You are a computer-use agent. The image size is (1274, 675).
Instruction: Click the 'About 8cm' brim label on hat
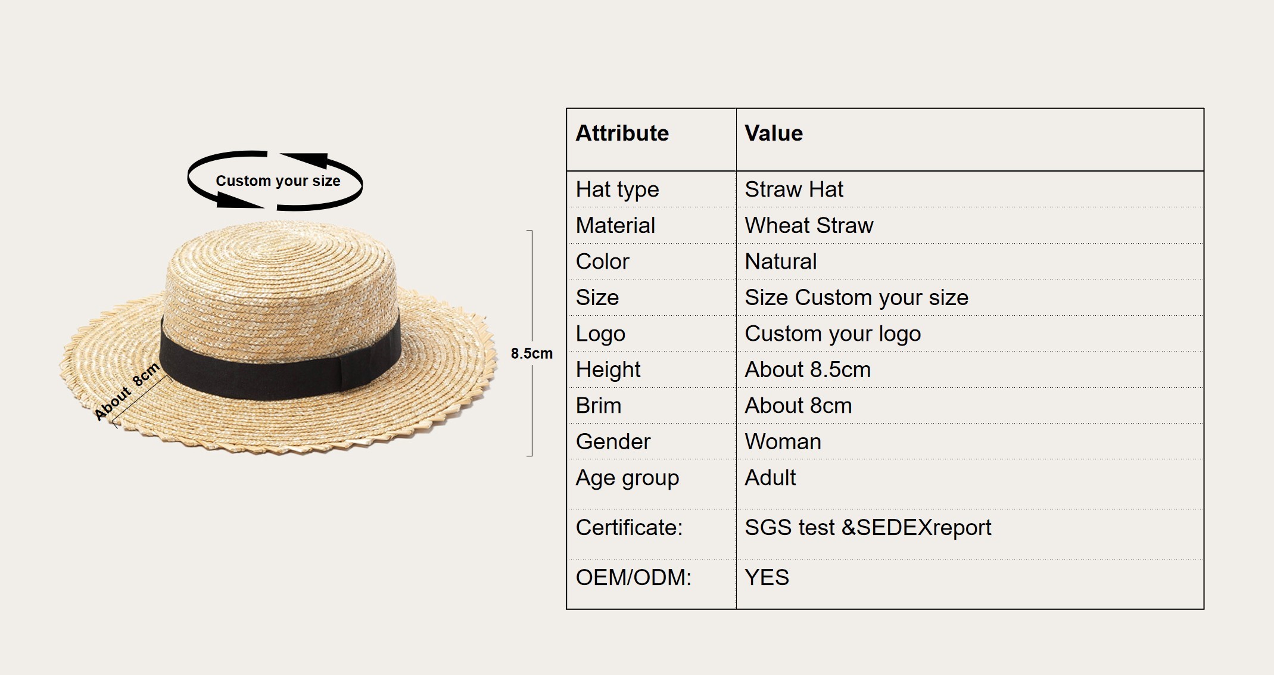pos(127,391)
